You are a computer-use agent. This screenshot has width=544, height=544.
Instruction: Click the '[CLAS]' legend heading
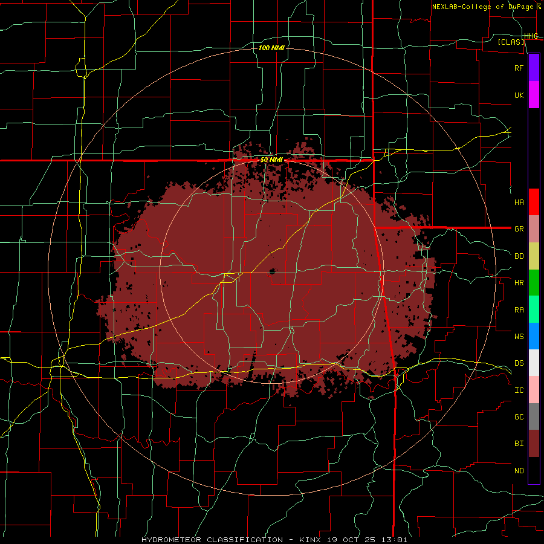[511, 42]
